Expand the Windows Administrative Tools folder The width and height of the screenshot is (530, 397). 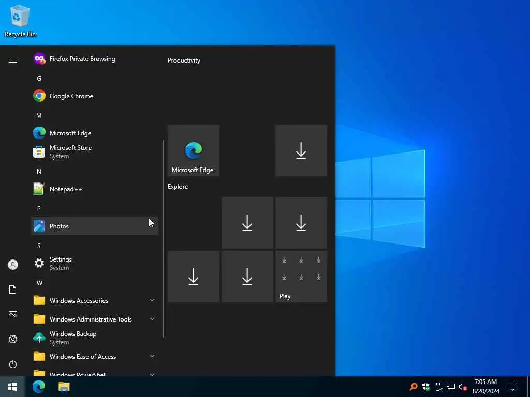click(x=94, y=319)
